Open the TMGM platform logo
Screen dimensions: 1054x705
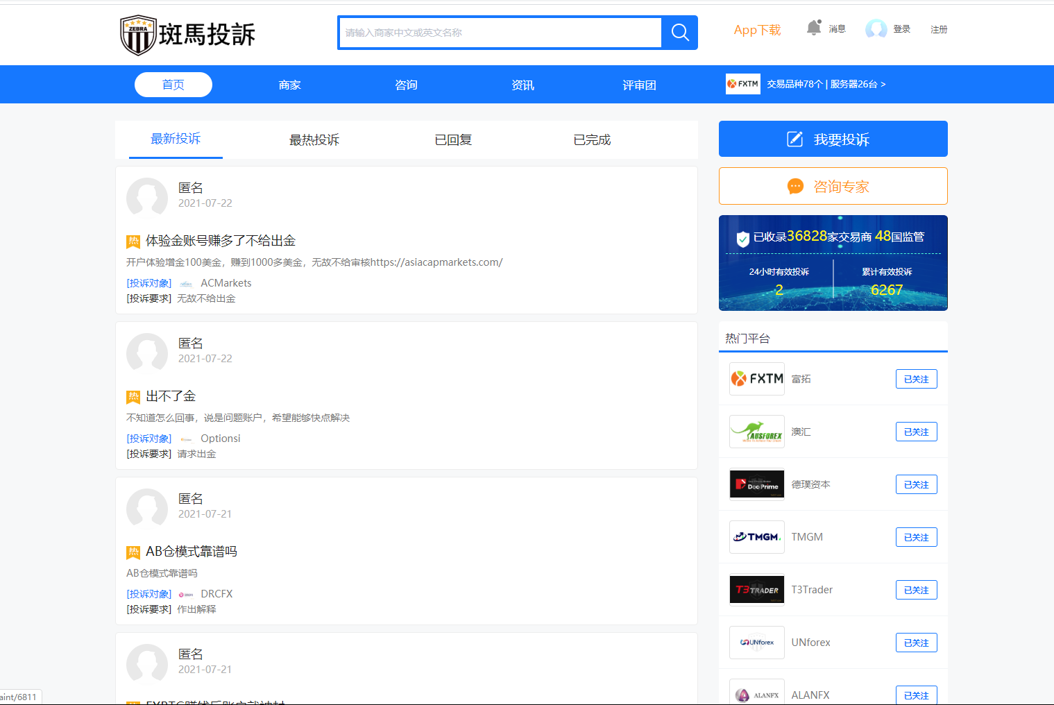756,537
